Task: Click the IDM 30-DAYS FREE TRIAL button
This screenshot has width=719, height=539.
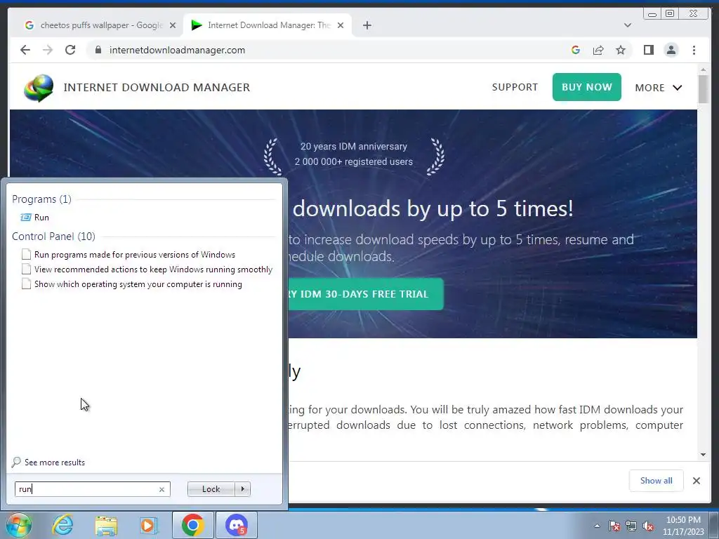Action: coord(366,294)
